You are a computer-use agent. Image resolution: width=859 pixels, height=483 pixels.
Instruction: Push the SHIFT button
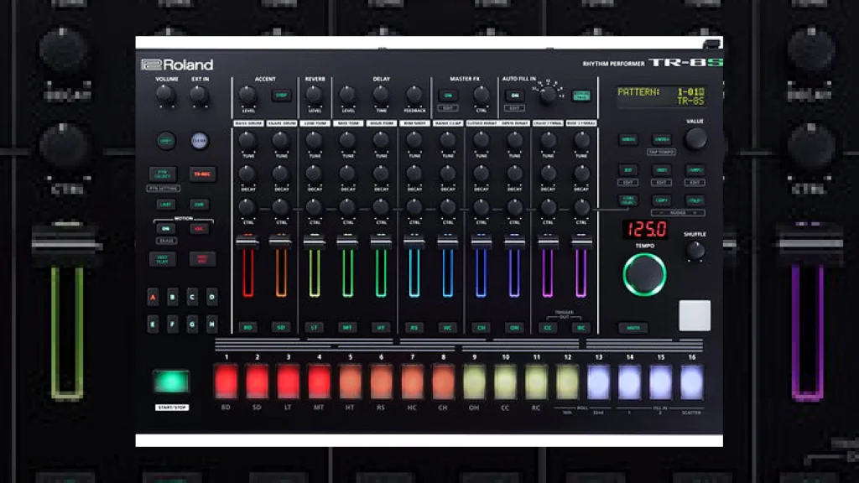[x=166, y=141]
